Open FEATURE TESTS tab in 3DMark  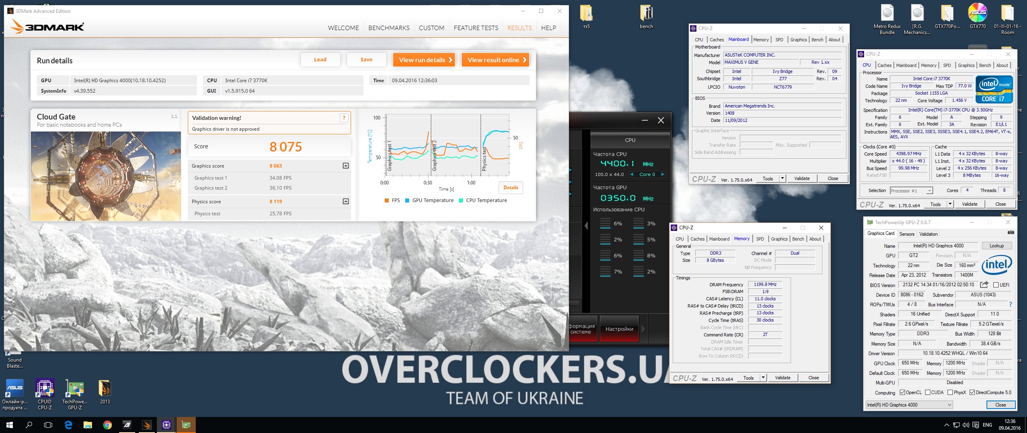point(476,28)
